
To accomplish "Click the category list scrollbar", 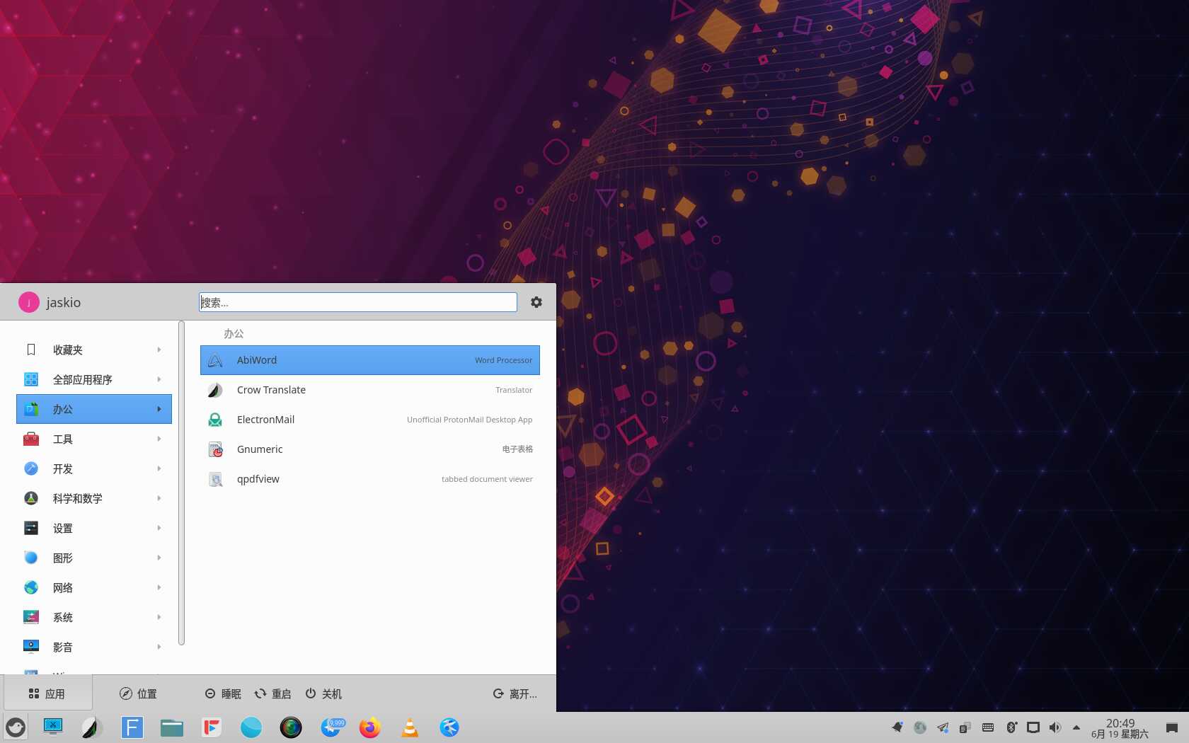I will pos(181,483).
